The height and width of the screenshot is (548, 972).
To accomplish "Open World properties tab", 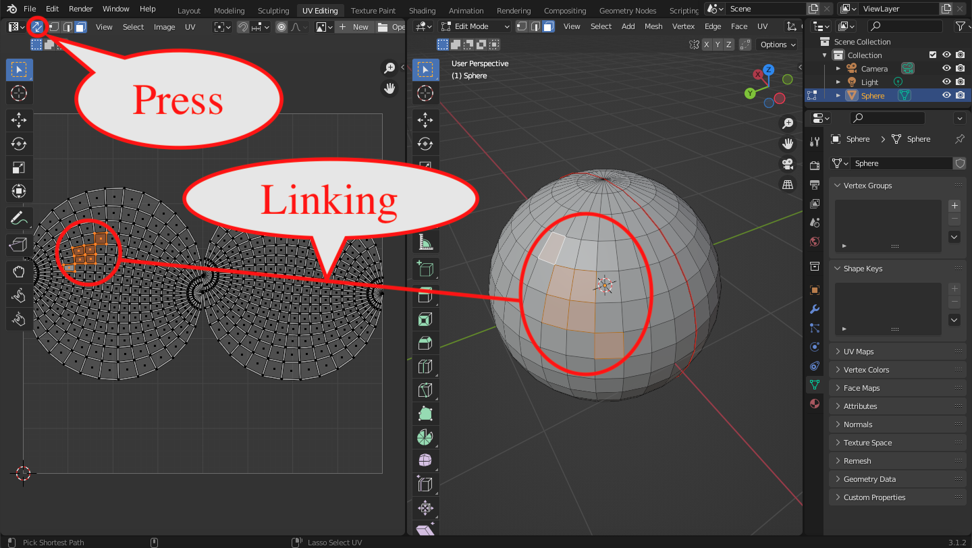I will pos(815,241).
